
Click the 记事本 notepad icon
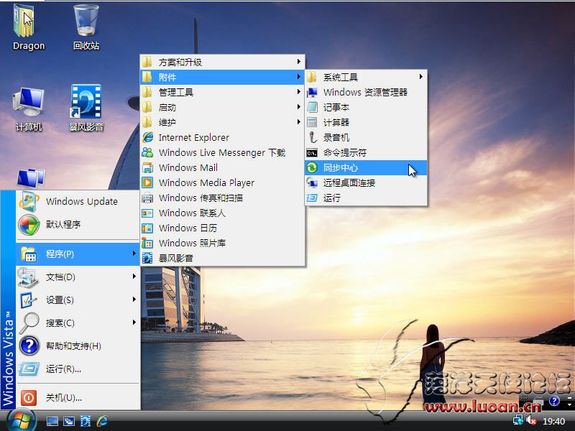click(312, 107)
